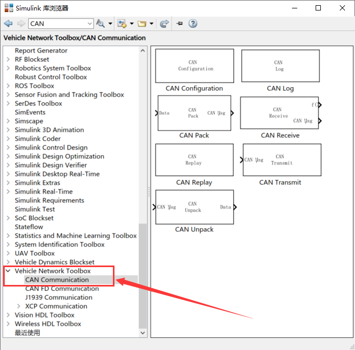Select Simulink Design Verifier
This screenshot has height=350, width=355.
point(51,165)
